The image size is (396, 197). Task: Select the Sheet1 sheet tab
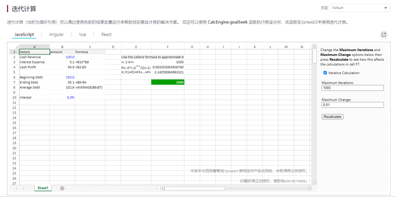click(x=43, y=188)
